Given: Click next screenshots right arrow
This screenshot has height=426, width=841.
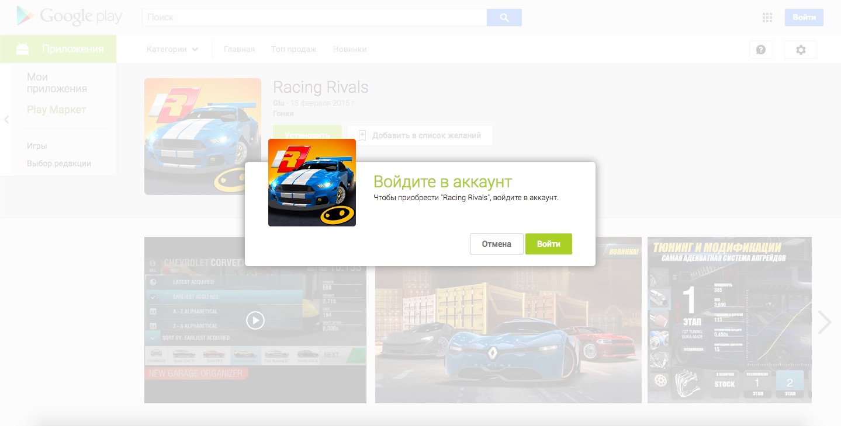Looking at the screenshot, I should click(825, 322).
